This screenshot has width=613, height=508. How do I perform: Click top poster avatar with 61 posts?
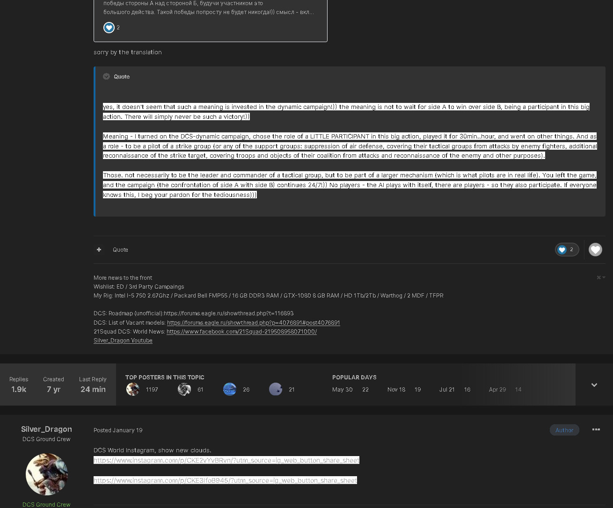click(x=184, y=389)
